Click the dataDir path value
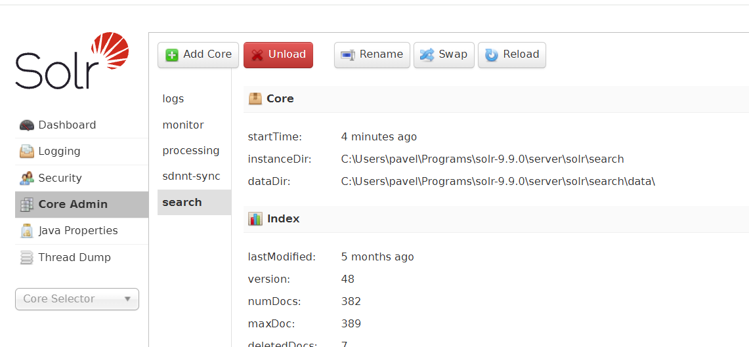 coord(498,182)
